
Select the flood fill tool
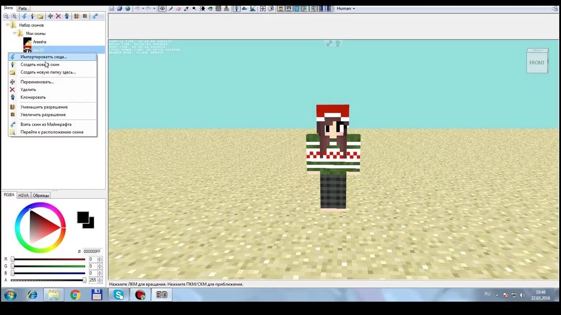pyautogui.click(x=210, y=8)
